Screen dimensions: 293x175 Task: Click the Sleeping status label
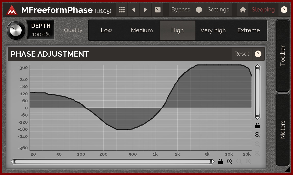click(x=263, y=10)
